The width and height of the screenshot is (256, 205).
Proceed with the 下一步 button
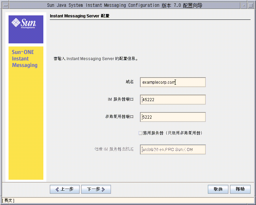tap(96, 189)
